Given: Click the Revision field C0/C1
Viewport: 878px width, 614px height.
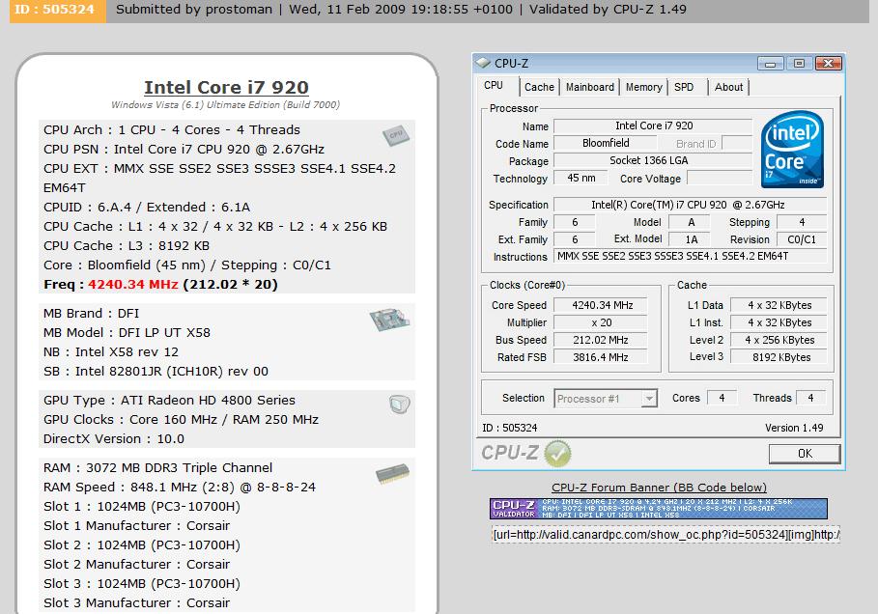Looking at the screenshot, I should (802, 239).
